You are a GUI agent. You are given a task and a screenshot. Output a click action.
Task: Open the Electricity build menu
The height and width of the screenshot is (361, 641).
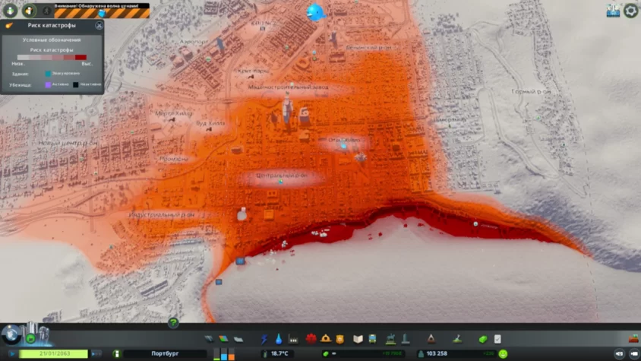(x=264, y=339)
